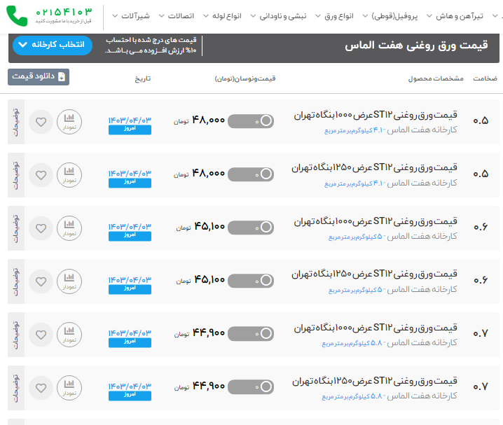Image resolution: width=503 pixels, height=425 pixels.
Task: Click the heart icon on 0.7 عرض 1250 row
Action: (x=41, y=388)
